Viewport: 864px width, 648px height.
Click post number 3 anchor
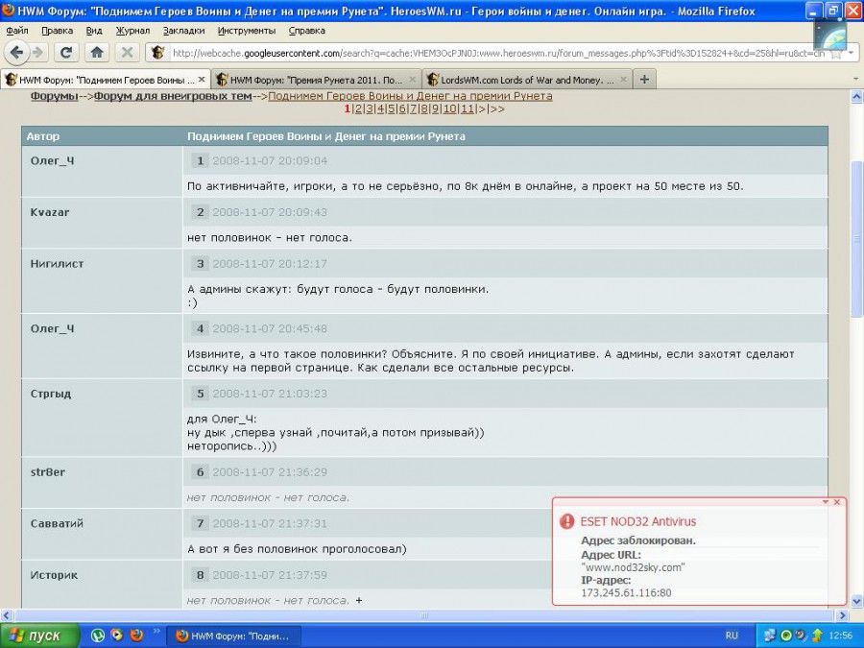200,264
